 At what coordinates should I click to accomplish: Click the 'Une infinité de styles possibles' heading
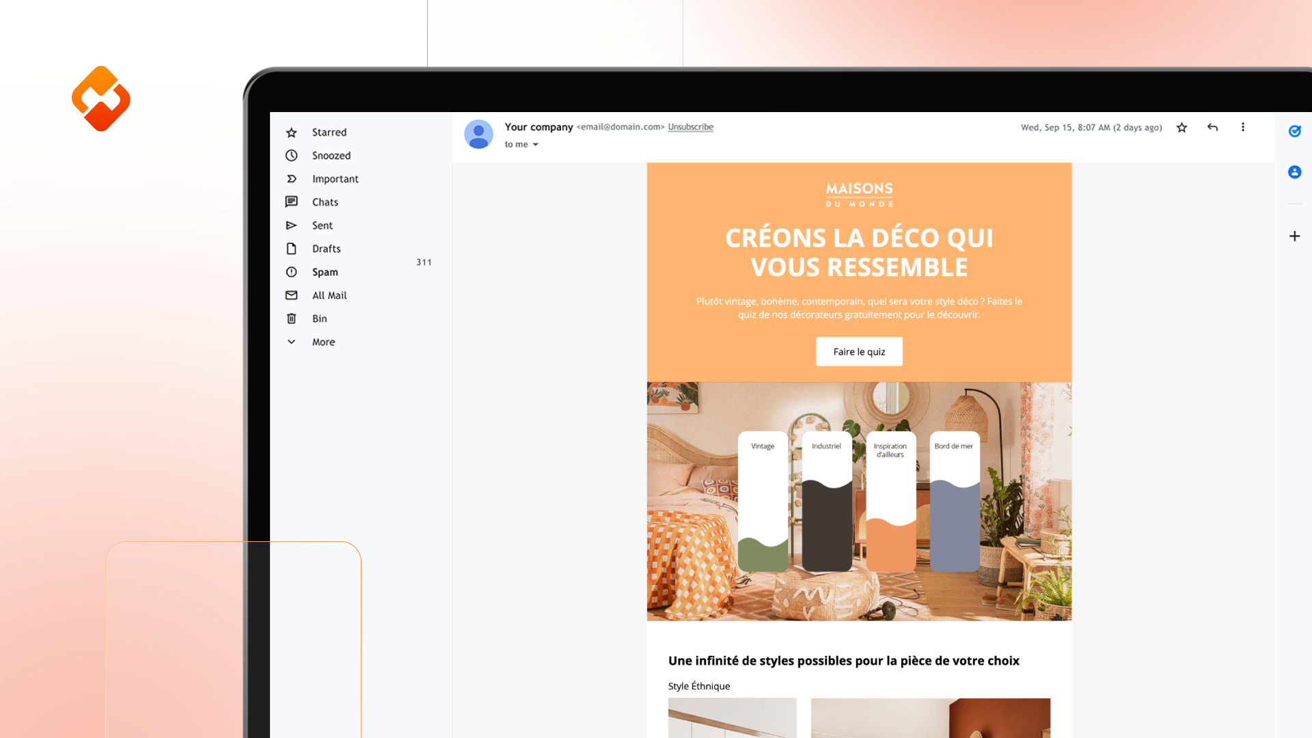843,661
